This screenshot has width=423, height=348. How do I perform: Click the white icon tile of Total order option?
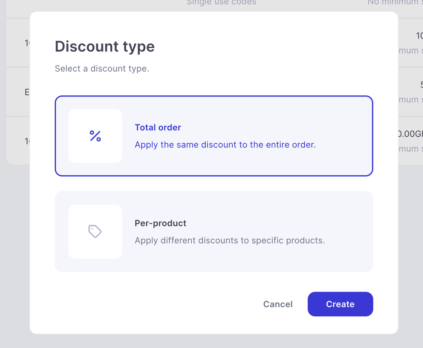pos(95,136)
